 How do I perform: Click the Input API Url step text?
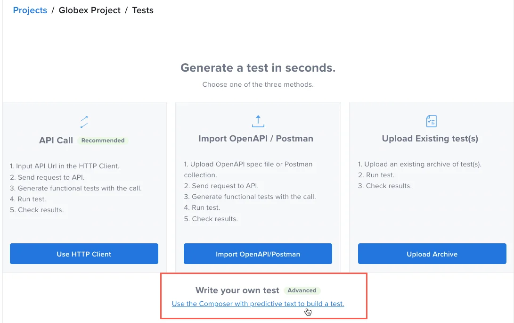pyautogui.click(x=65, y=166)
